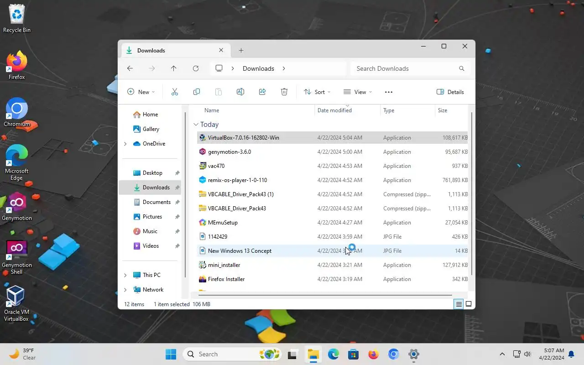Open weather widget in taskbar
Image resolution: width=584 pixels, height=365 pixels.
23,354
